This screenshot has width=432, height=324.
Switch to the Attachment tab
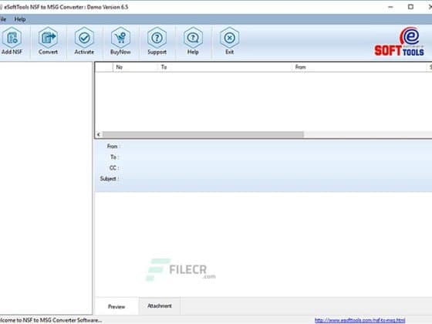pyautogui.click(x=160, y=305)
